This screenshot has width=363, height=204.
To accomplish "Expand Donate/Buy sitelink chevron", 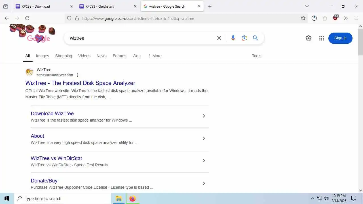I will tap(204, 183).
